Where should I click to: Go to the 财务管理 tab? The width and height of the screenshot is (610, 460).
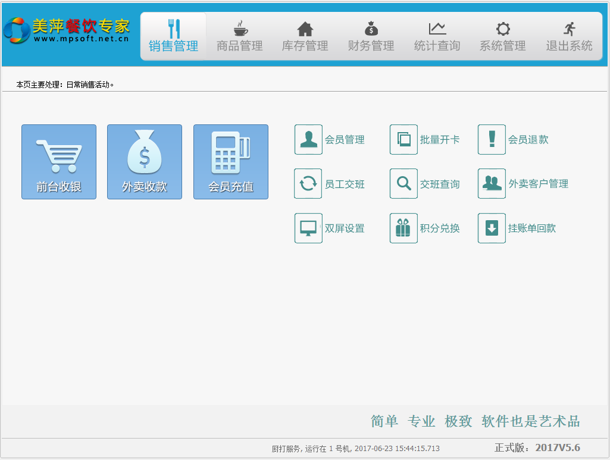tap(371, 36)
